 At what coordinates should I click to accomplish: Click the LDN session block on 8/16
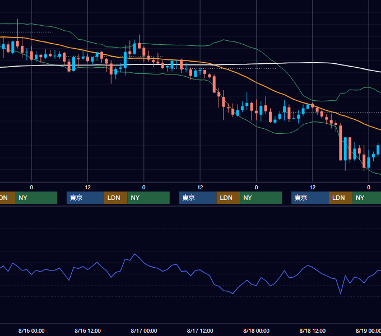coord(115,198)
